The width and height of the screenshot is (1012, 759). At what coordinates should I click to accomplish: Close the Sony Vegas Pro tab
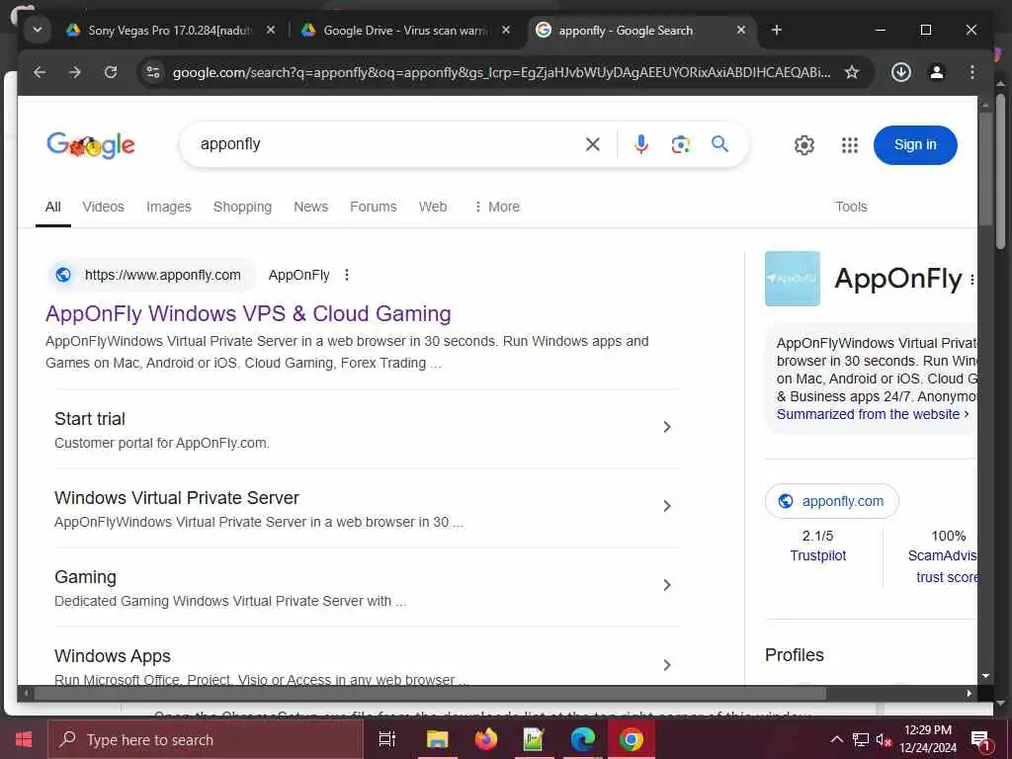[271, 30]
